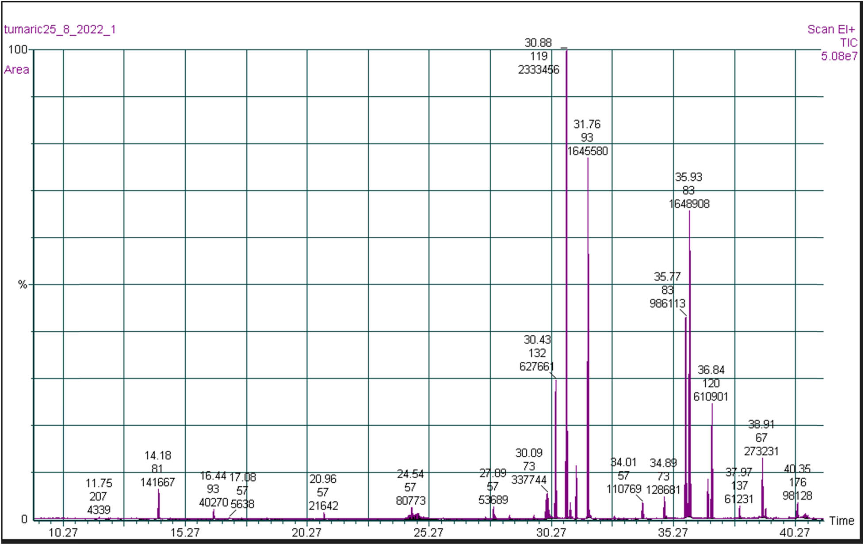The height and width of the screenshot is (545, 864).
Task: Select the Time axis label
Action: click(841, 521)
